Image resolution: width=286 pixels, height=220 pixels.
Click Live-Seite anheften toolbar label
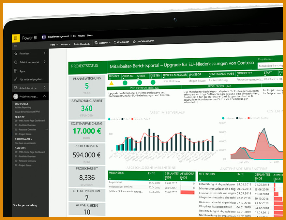[145, 41]
